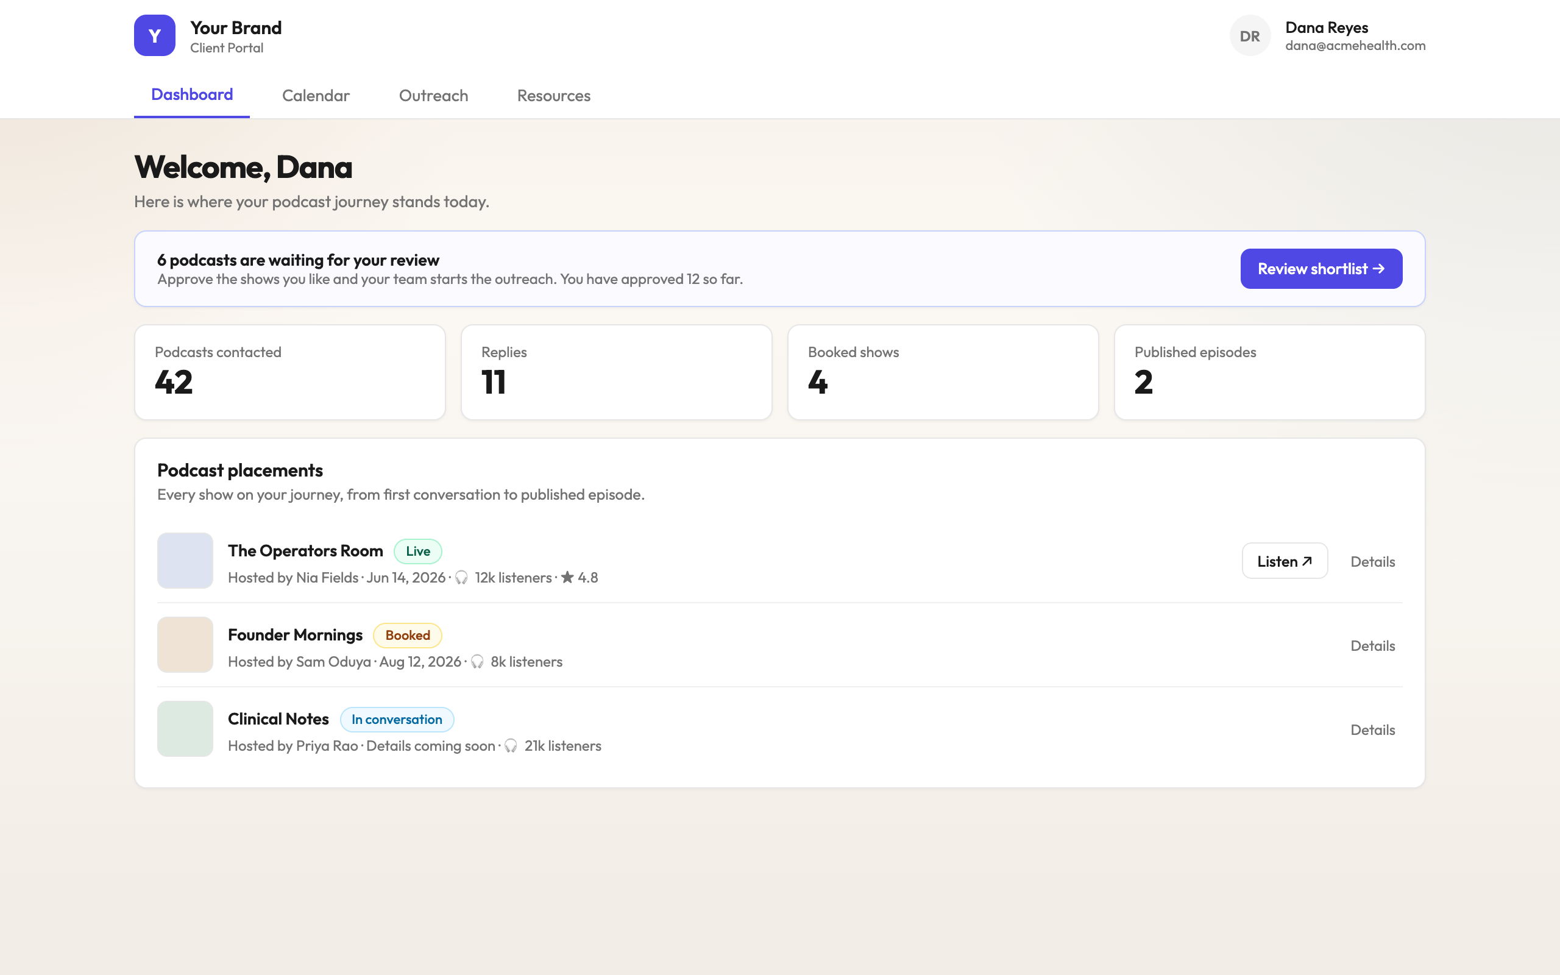Open the Resources tab

(554, 96)
